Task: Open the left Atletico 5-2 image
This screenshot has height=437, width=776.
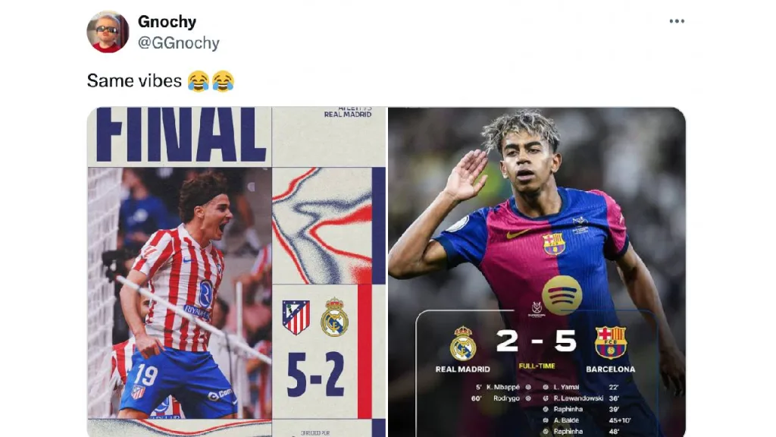Action: (236, 272)
